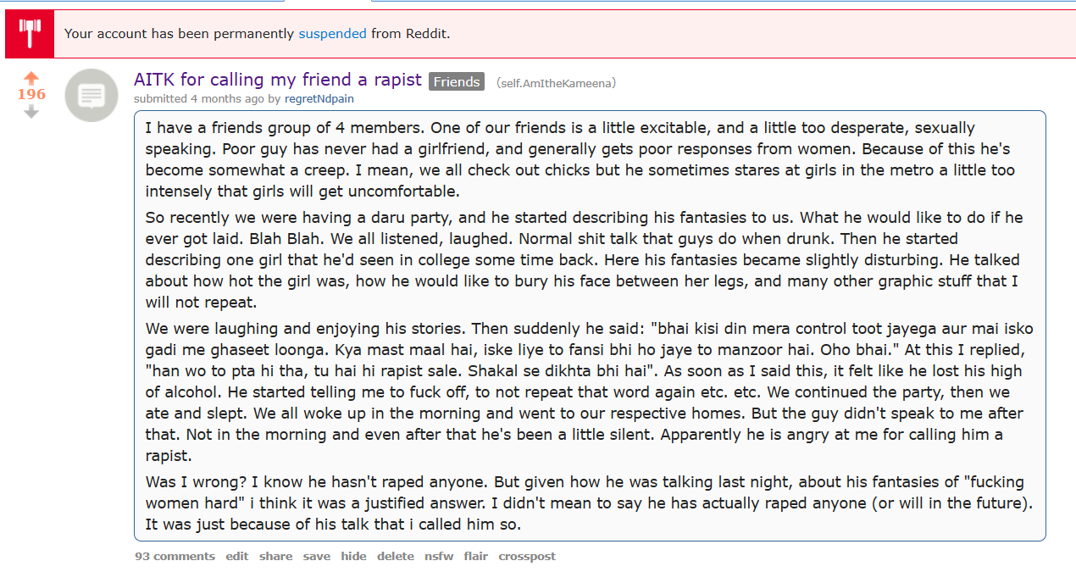Image resolution: width=1076 pixels, height=572 pixels.
Task: Click the Friends flair tag
Action: [x=457, y=82]
